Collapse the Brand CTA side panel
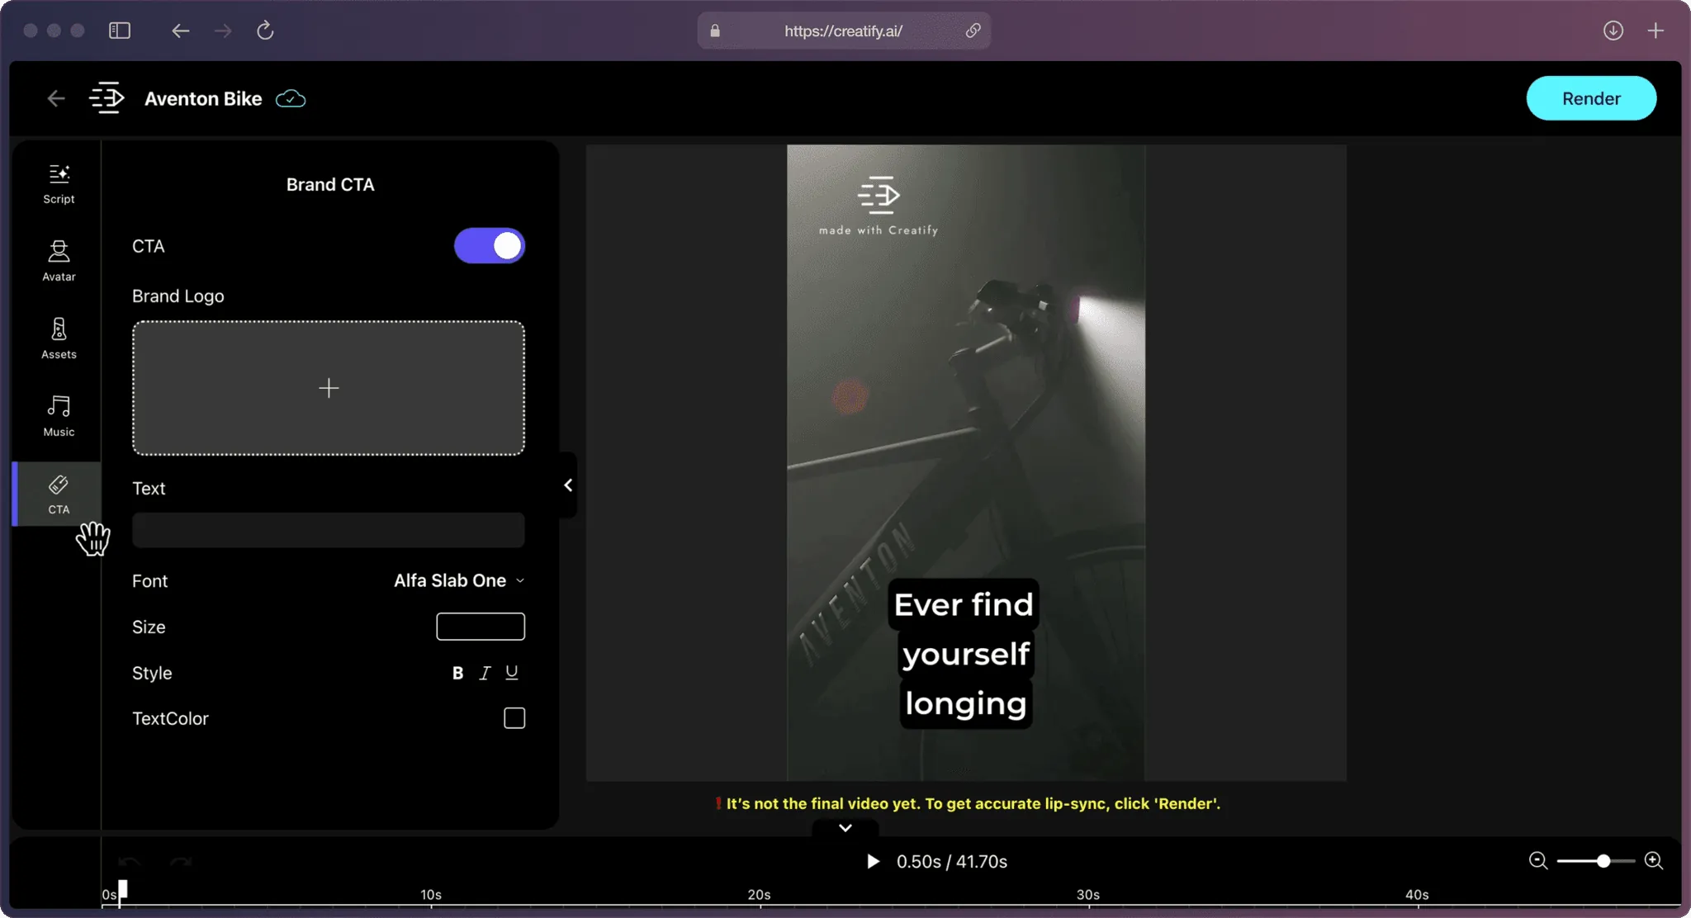 (568, 485)
